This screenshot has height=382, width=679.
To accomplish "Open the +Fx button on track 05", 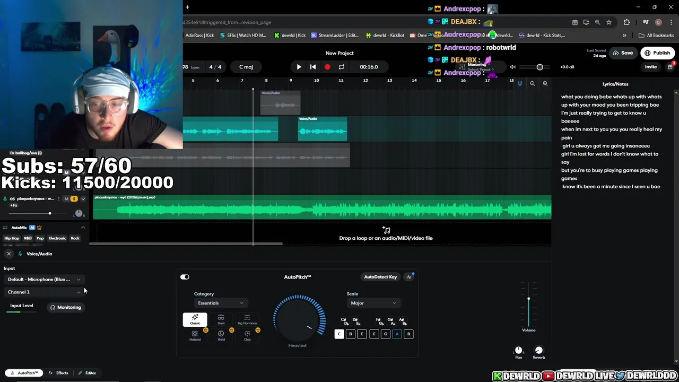I will point(13,205).
